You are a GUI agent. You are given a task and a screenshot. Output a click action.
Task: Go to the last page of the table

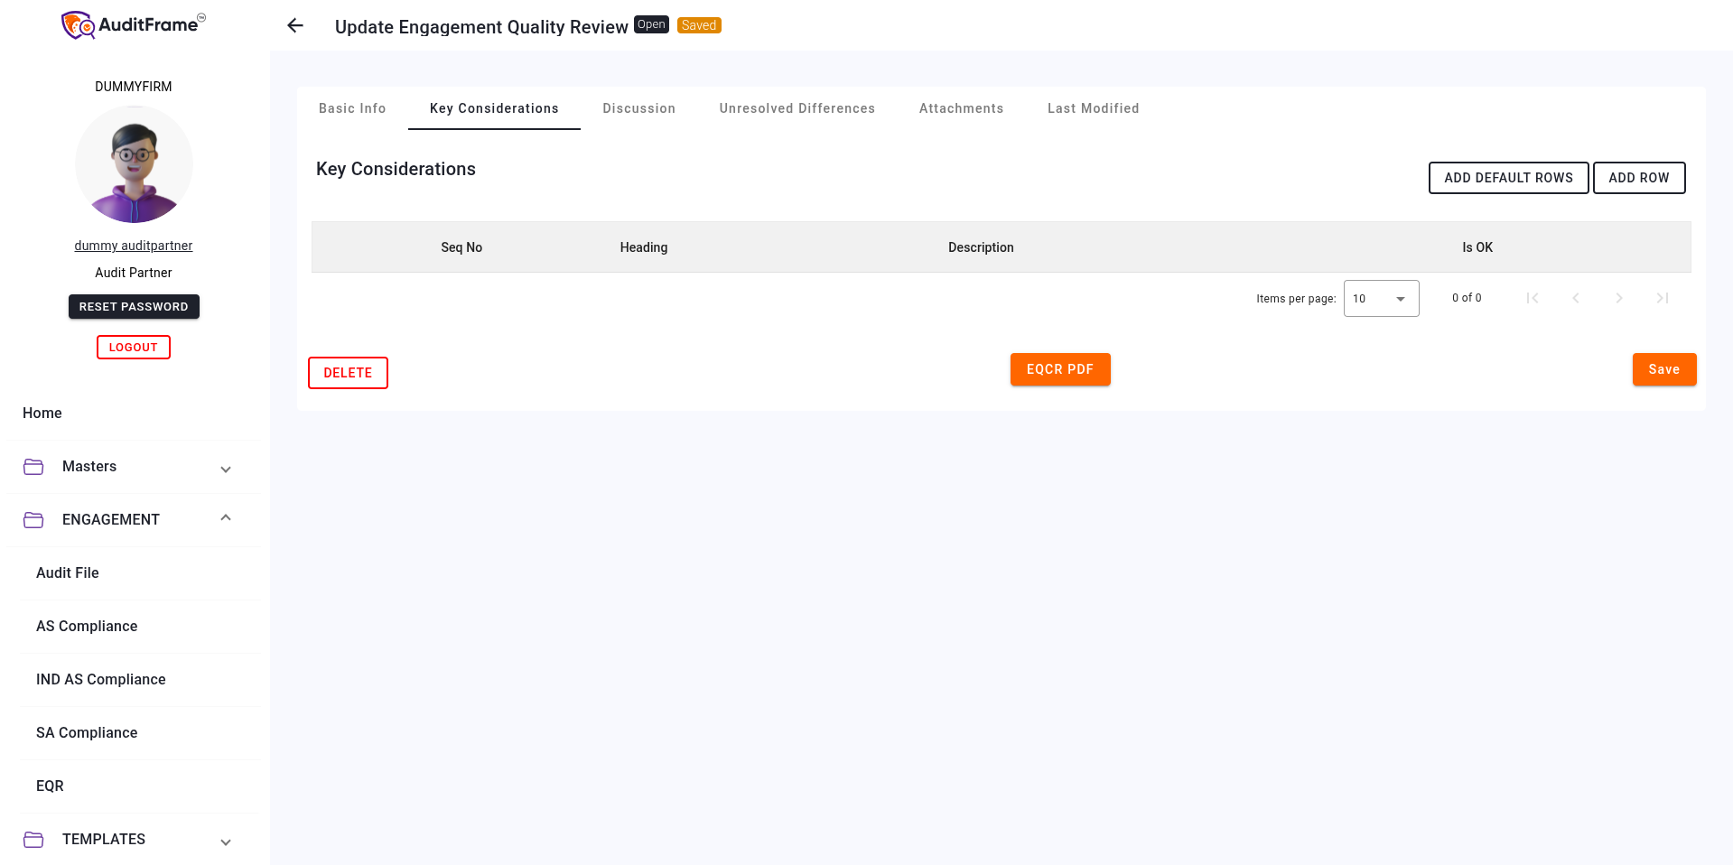[1662, 298]
